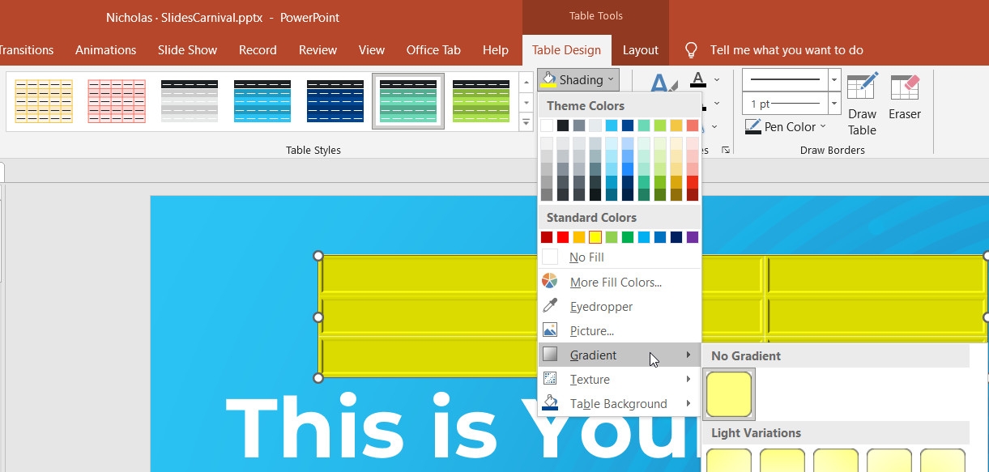Screen dimensions: 989x472
Task: Expand the Table Background submenu arrow
Action: tap(688, 403)
